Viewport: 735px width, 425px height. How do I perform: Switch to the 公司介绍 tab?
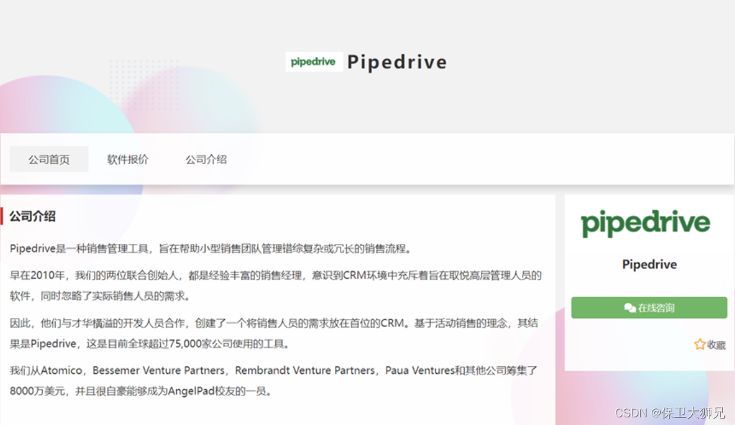click(x=206, y=159)
